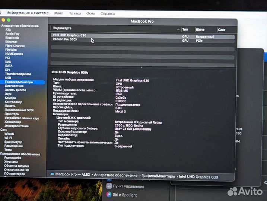Select ATA in the sidebar
Screen dimensions: 267x201
(x=8, y=30)
